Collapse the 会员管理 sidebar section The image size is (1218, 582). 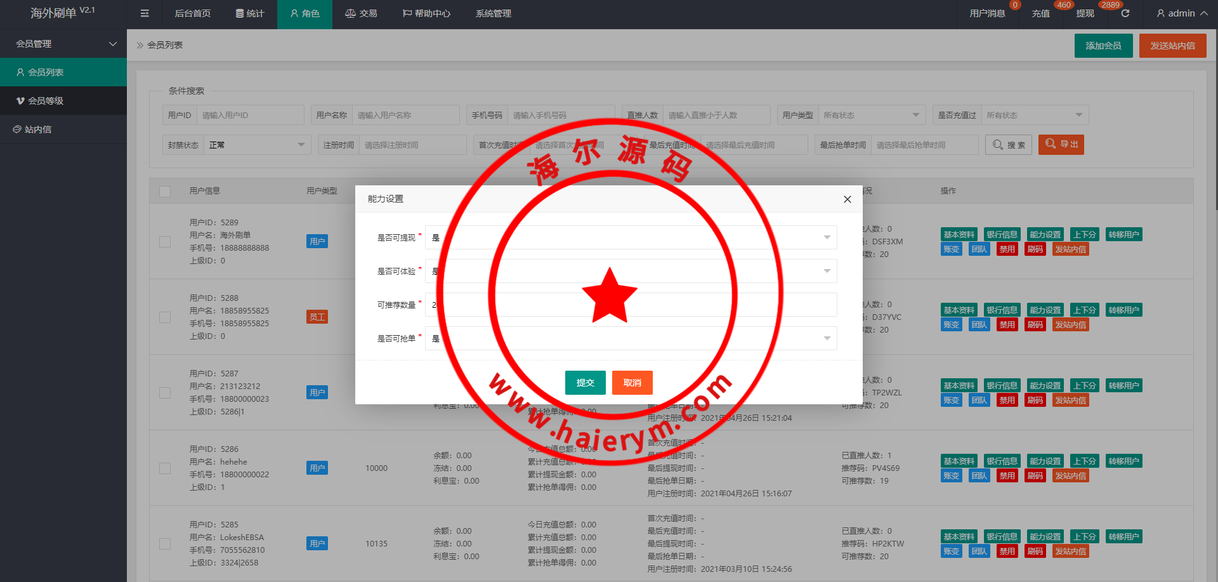pos(63,44)
